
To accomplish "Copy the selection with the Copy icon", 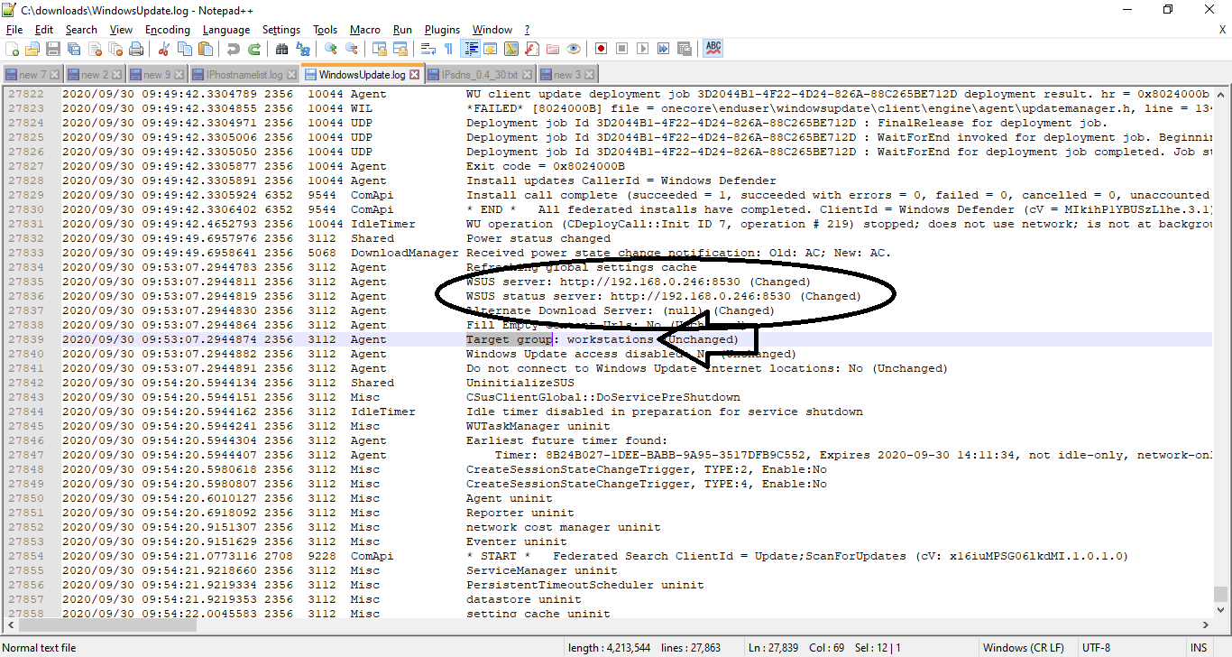I will [x=185, y=49].
